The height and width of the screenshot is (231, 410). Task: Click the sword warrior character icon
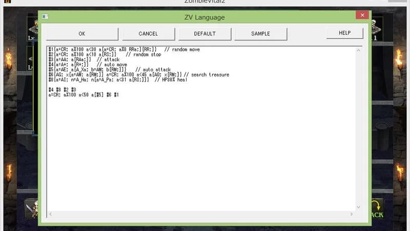point(32,209)
